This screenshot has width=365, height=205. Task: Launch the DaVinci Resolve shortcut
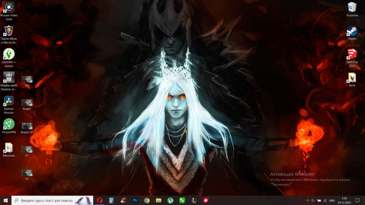pyautogui.click(x=9, y=105)
